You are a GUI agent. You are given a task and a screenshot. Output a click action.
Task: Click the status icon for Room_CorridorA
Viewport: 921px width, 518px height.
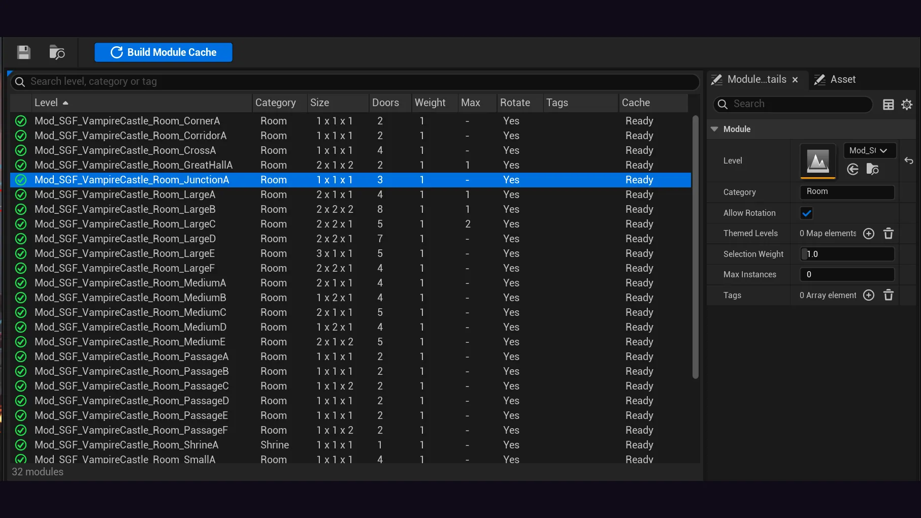tap(21, 136)
